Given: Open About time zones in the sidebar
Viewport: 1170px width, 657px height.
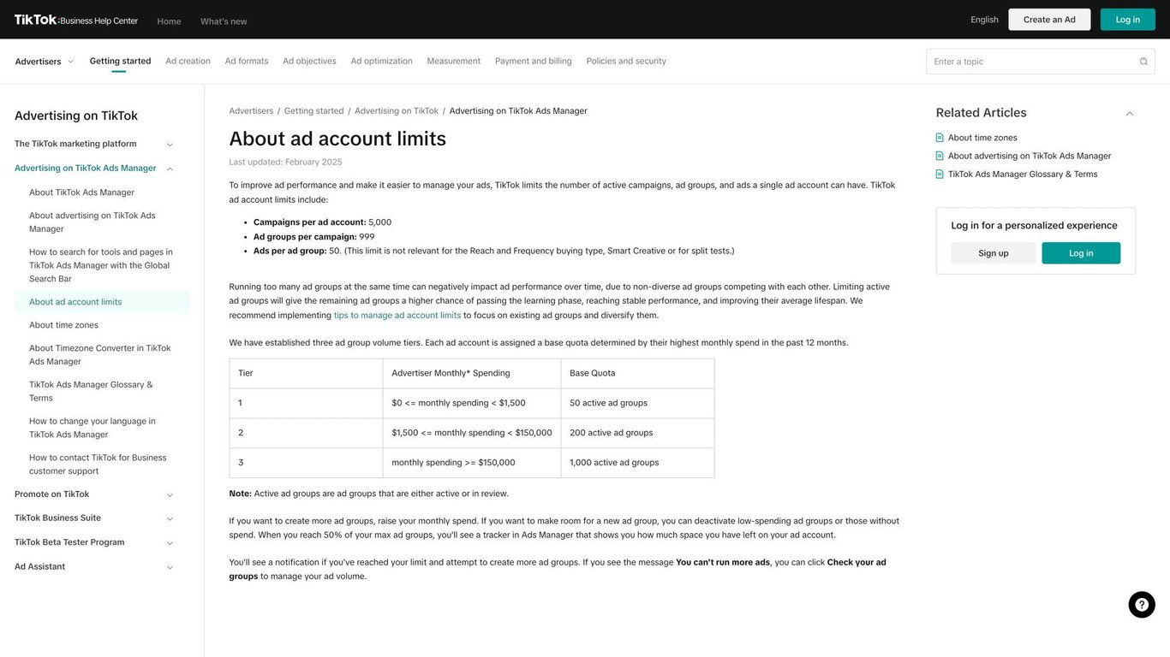Looking at the screenshot, I should coord(63,325).
